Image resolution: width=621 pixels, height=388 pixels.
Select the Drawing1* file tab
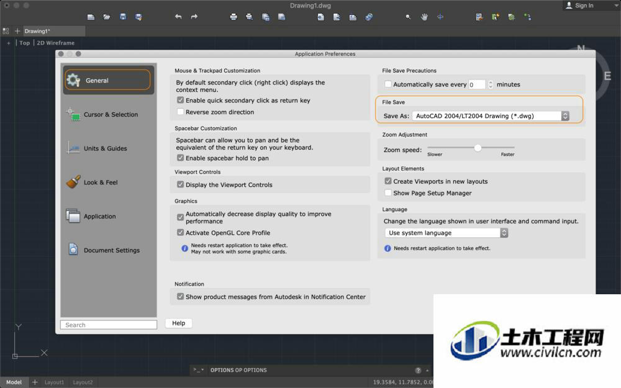point(53,31)
